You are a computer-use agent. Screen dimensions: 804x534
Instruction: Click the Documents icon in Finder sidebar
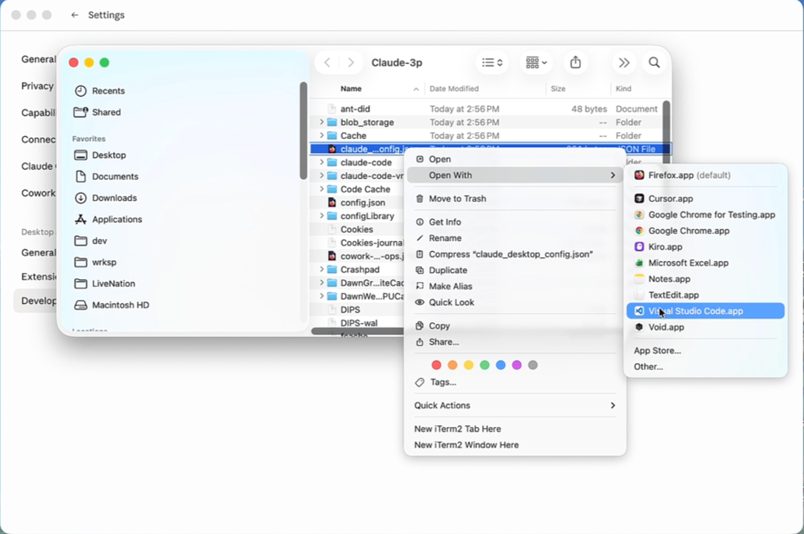pyautogui.click(x=80, y=177)
